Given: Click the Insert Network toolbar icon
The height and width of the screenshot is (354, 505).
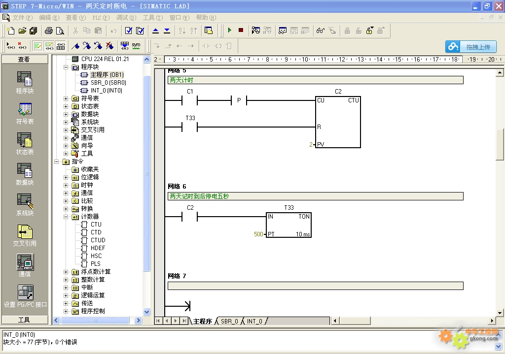Looking at the screenshot, I should (x=11, y=46).
